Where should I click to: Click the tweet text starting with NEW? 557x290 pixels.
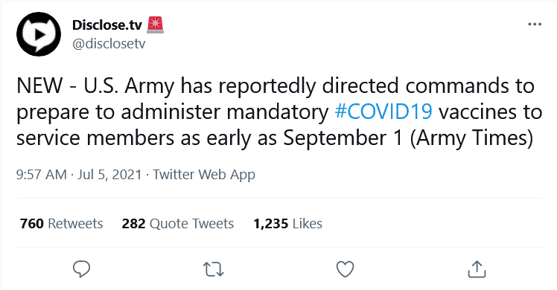(x=279, y=112)
